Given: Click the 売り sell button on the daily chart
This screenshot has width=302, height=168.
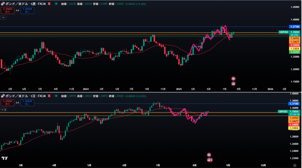Looking at the screenshot, I should tap(7, 103).
